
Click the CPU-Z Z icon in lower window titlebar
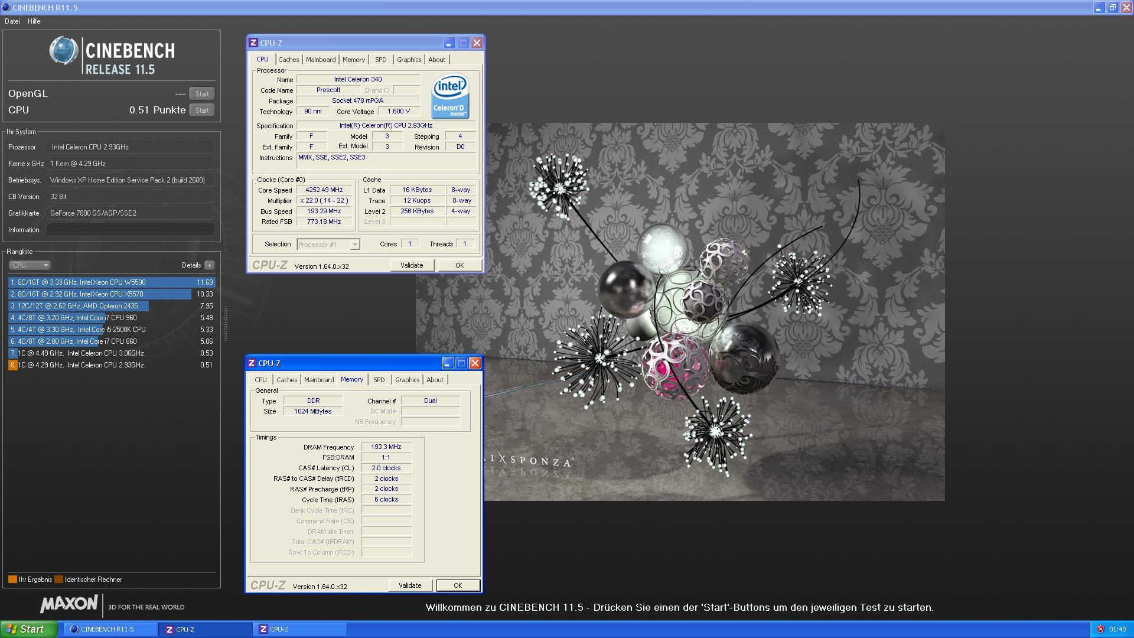(x=252, y=363)
